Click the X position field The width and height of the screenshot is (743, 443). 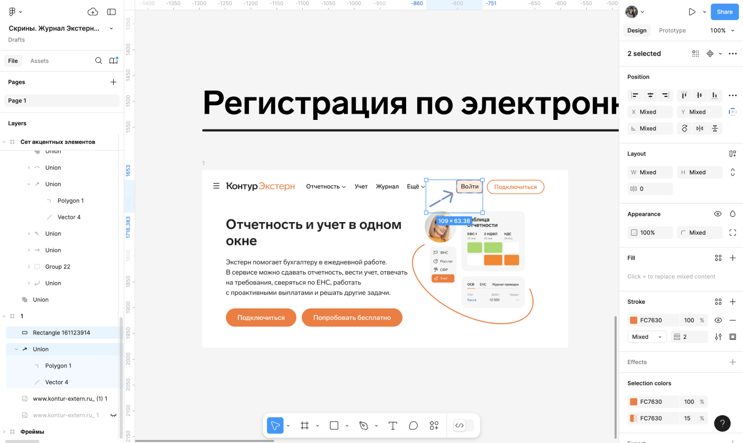click(x=650, y=112)
